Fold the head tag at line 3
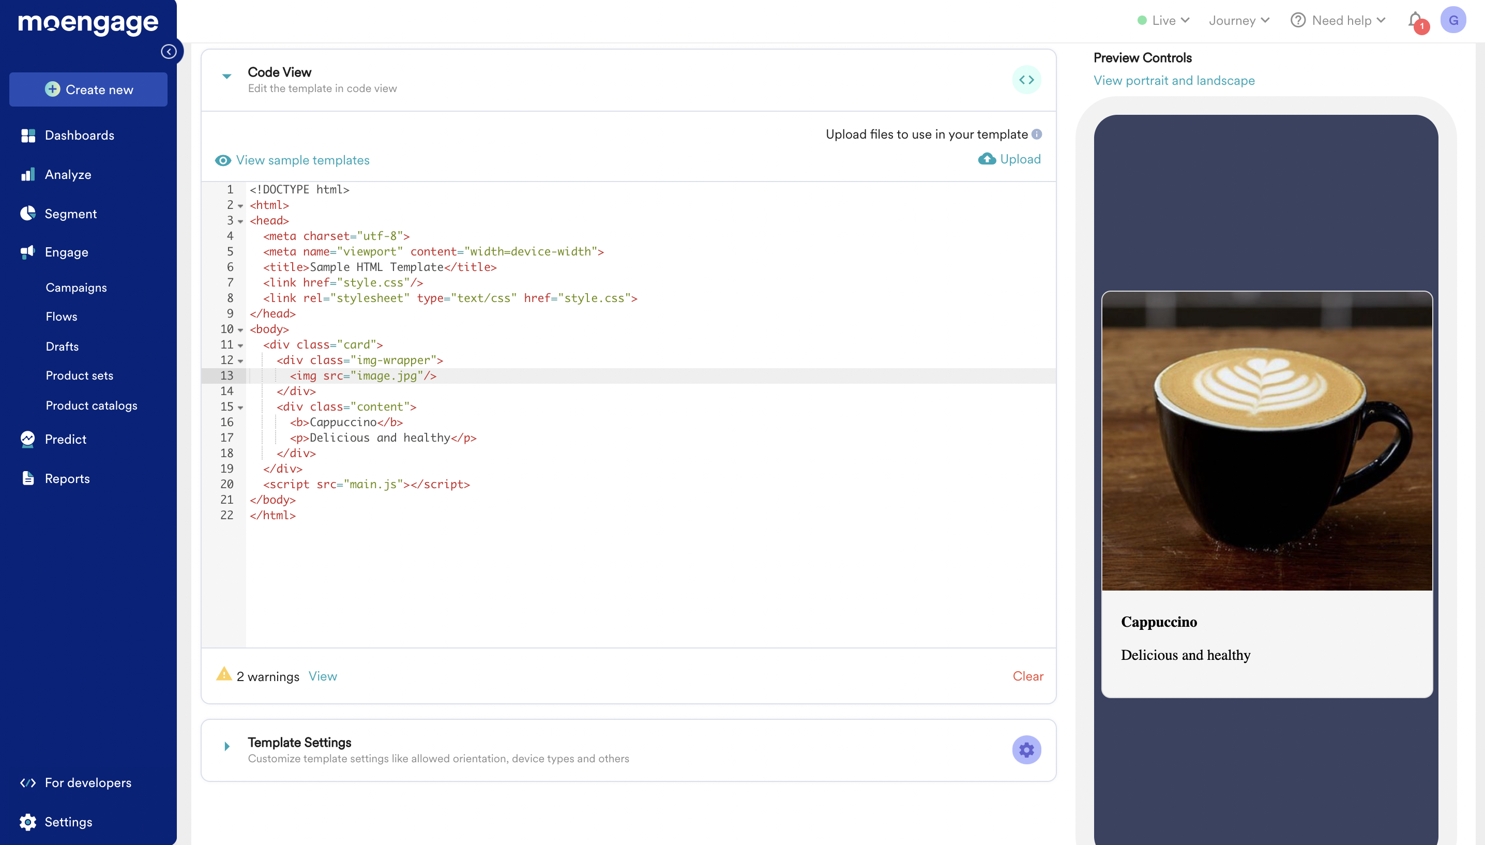The image size is (1485, 845). [x=240, y=221]
